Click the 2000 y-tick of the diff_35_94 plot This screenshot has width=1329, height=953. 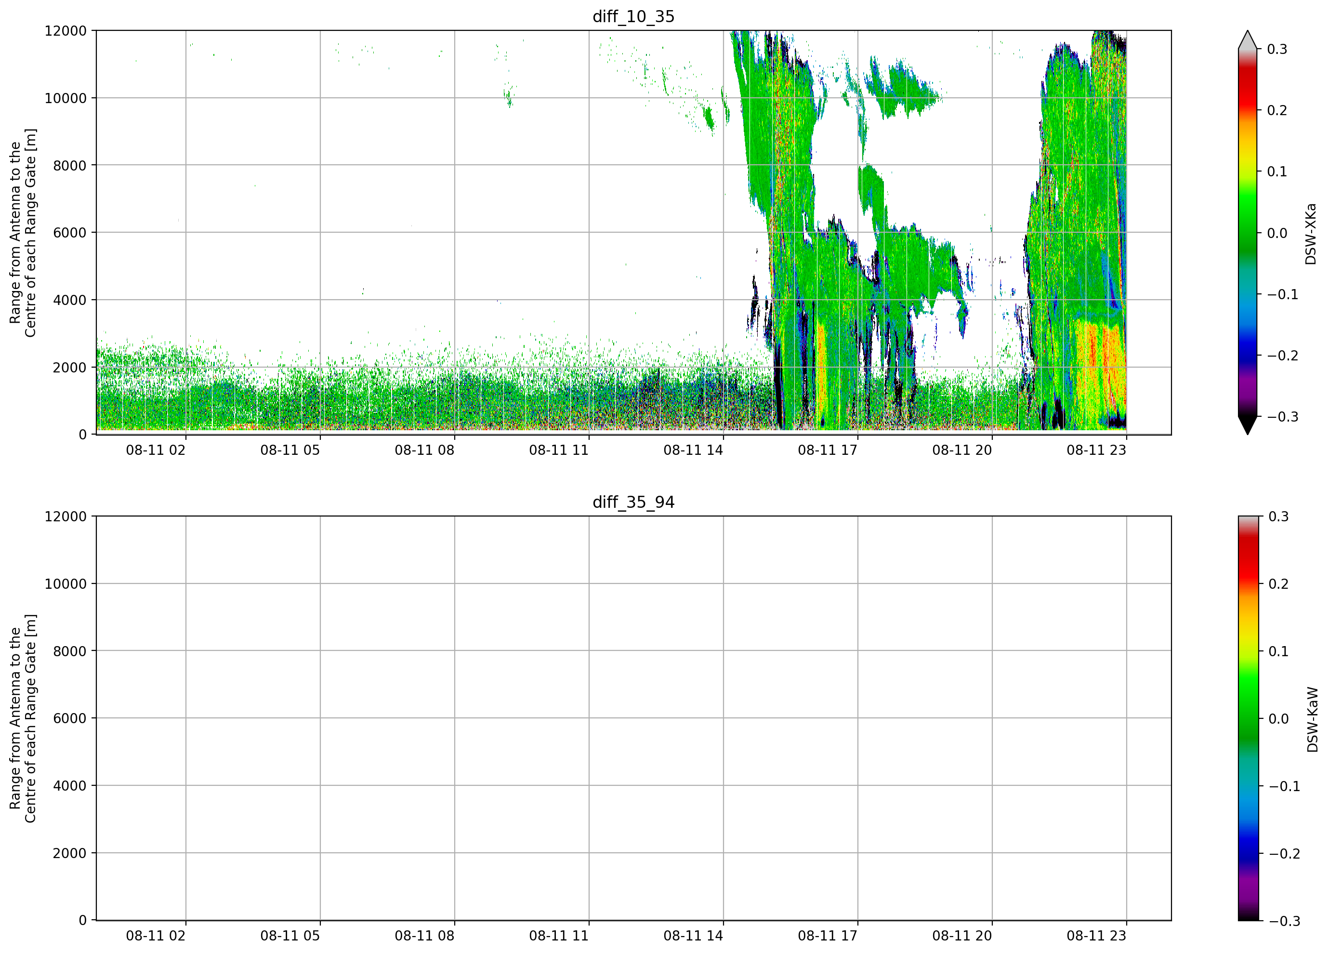click(70, 853)
